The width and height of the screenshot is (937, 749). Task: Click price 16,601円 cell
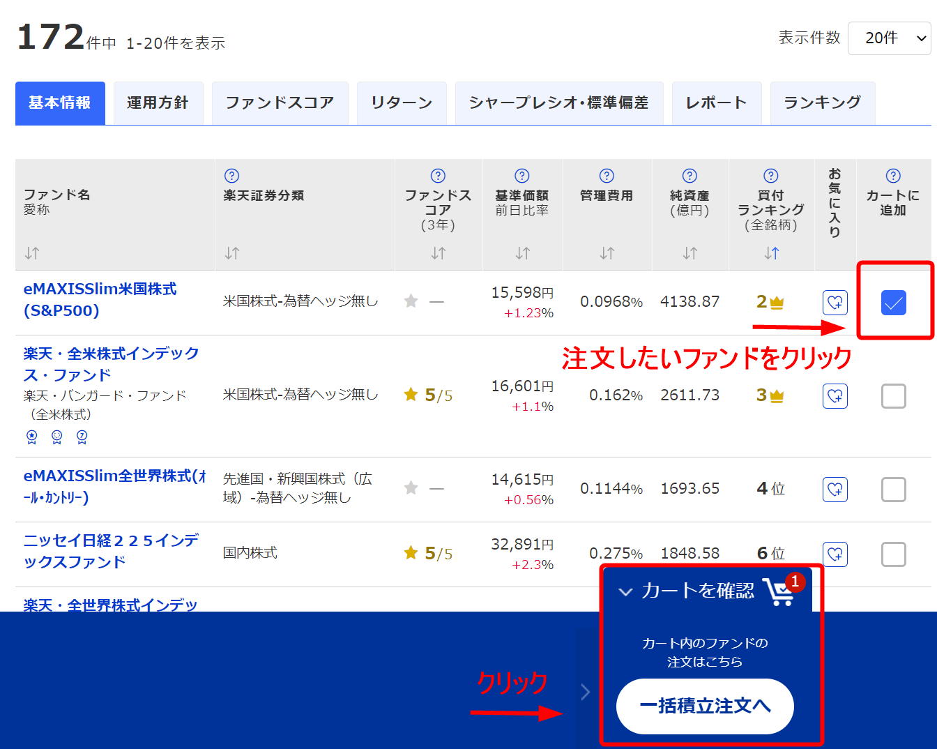522,386
